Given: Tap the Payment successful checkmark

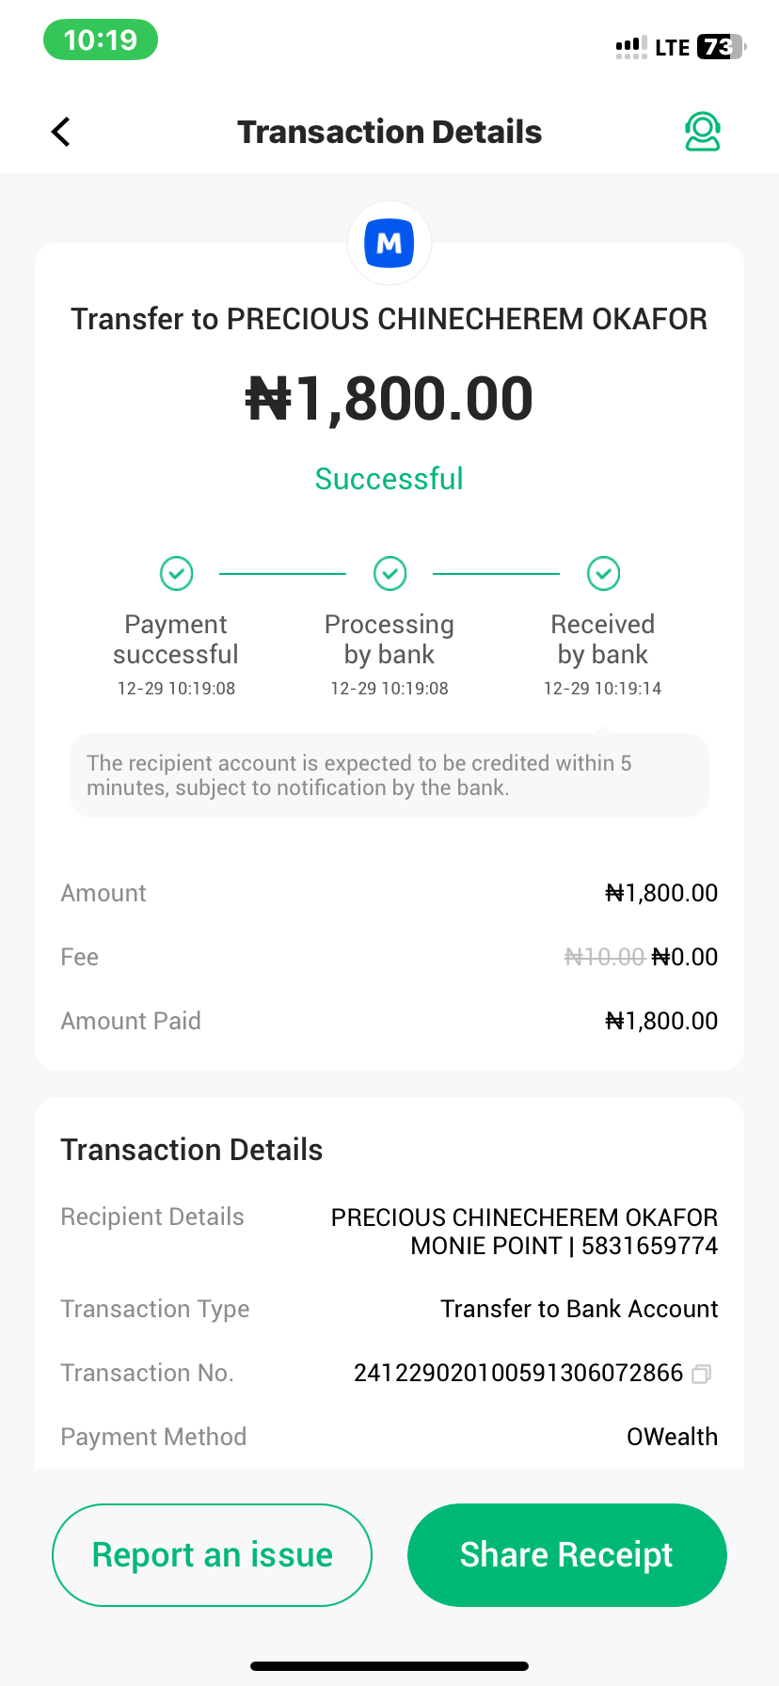Looking at the screenshot, I should 176,573.
